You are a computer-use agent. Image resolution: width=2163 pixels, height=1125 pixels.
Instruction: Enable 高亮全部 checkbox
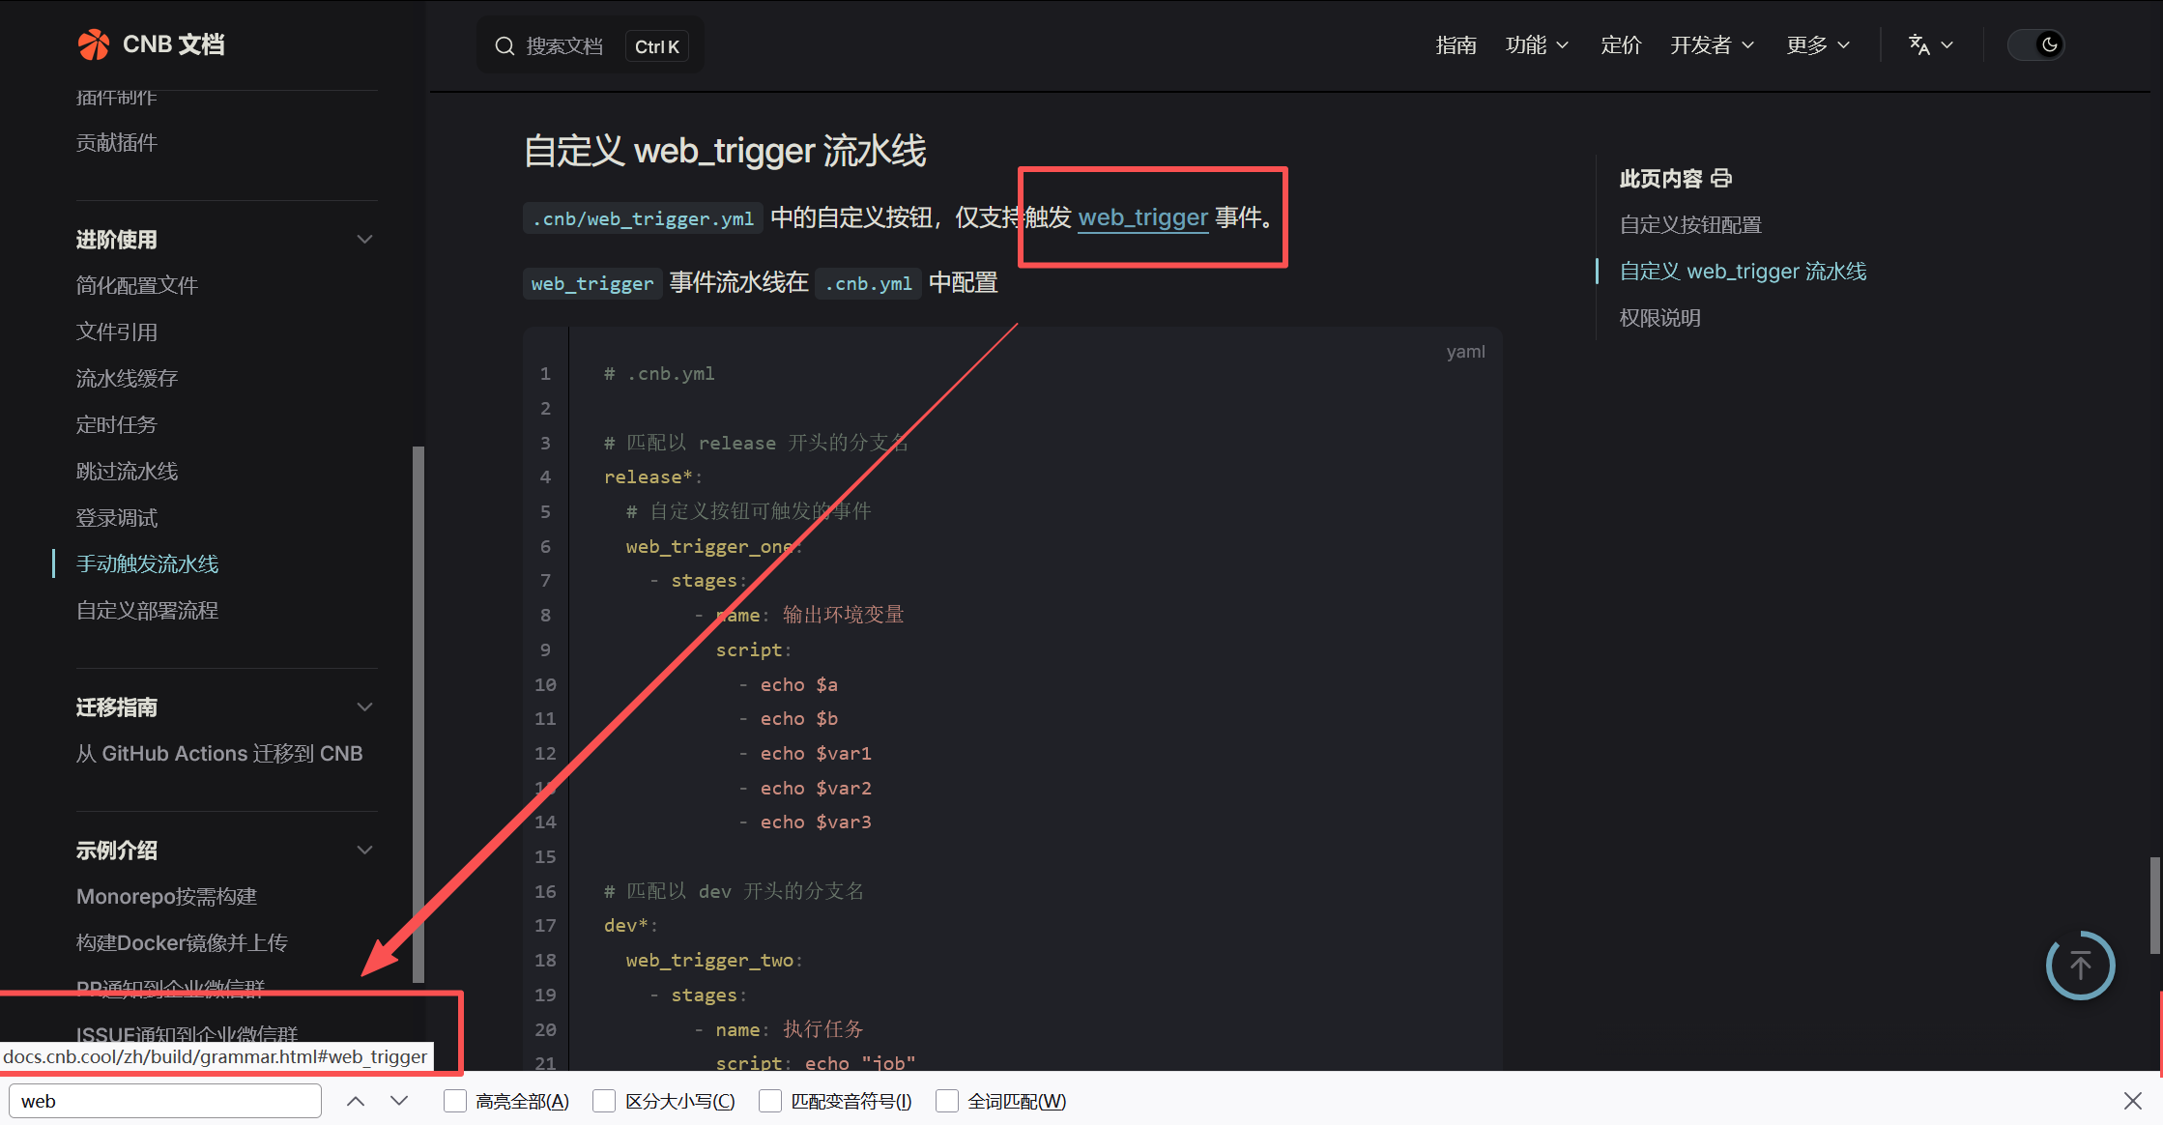tap(455, 1101)
